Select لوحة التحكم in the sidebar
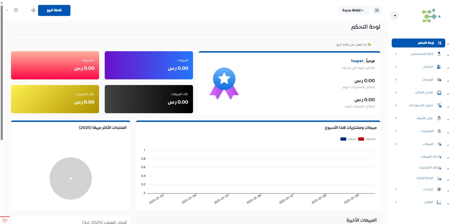Image resolution: width=449 pixels, height=224 pixels. [418, 43]
